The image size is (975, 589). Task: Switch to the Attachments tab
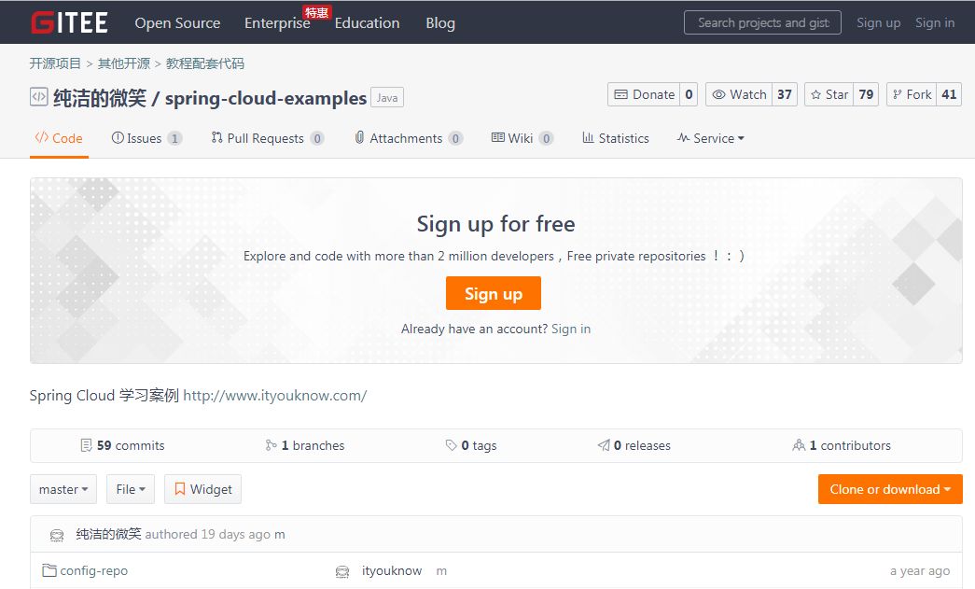(x=409, y=138)
